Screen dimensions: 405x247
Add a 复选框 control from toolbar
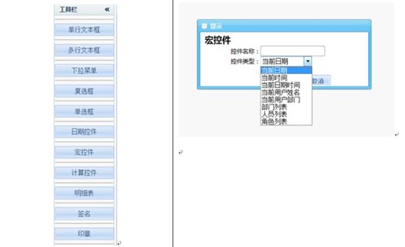(84, 91)
